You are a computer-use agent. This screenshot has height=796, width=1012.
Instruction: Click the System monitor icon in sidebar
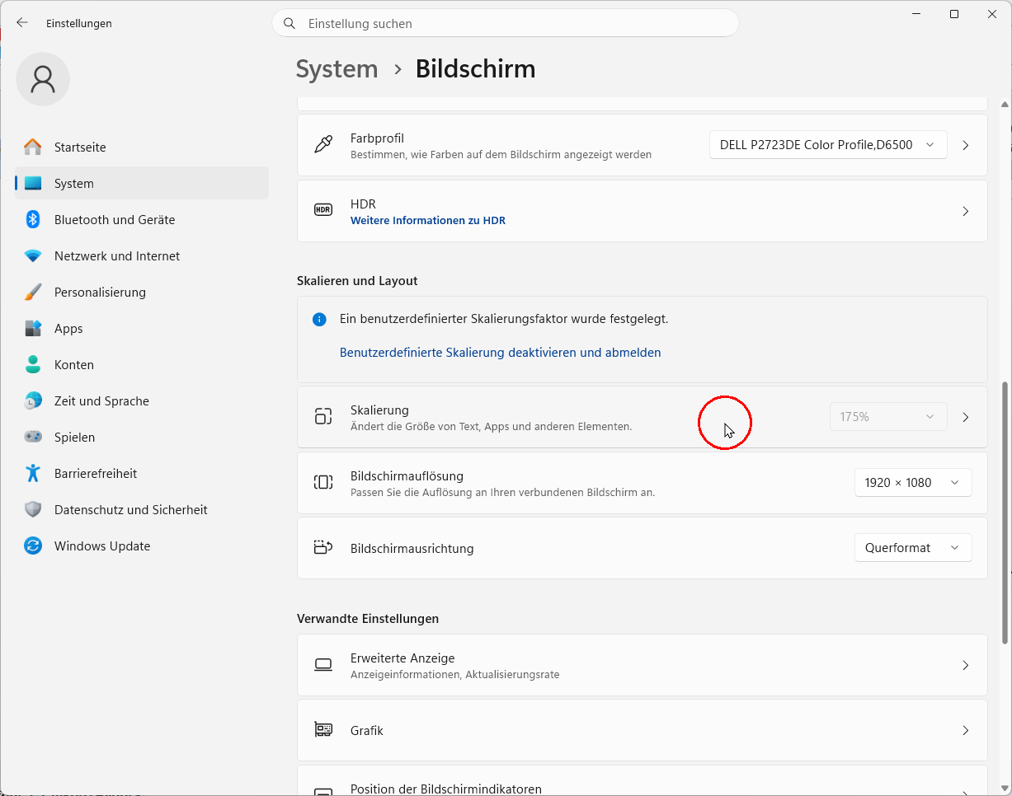[33, 184]
